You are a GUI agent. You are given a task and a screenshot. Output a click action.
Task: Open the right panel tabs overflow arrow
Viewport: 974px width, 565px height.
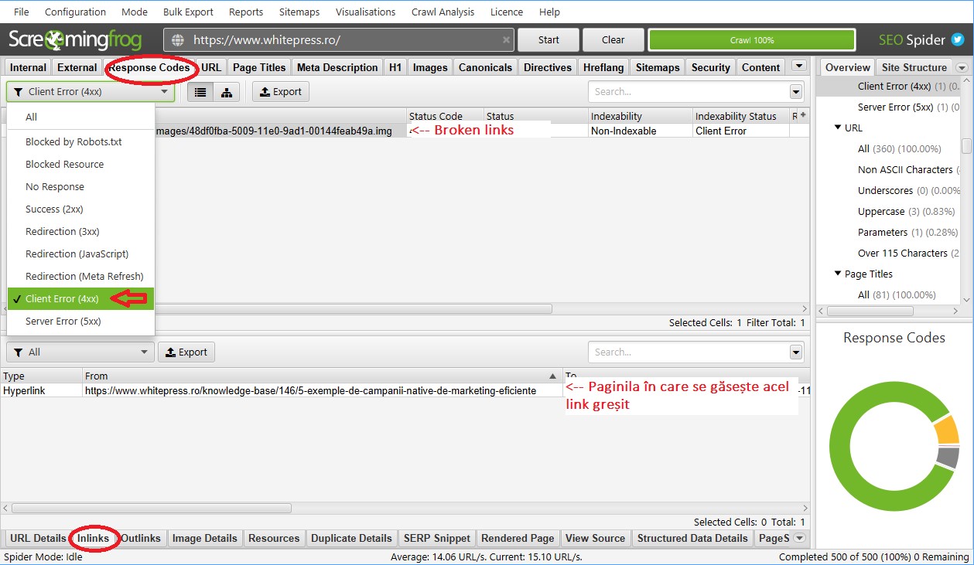pos(962,68)
